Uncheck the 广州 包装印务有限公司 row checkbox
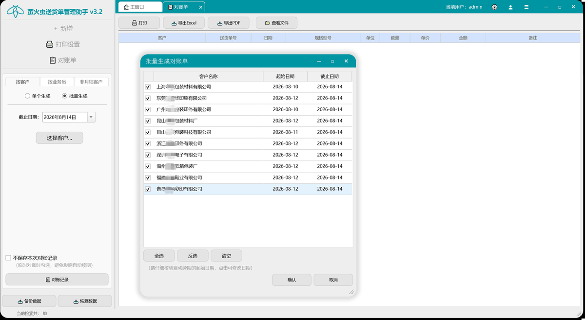The width and height of the screenshot is (585, 320). pyautogui.click(x=148, y=109)
